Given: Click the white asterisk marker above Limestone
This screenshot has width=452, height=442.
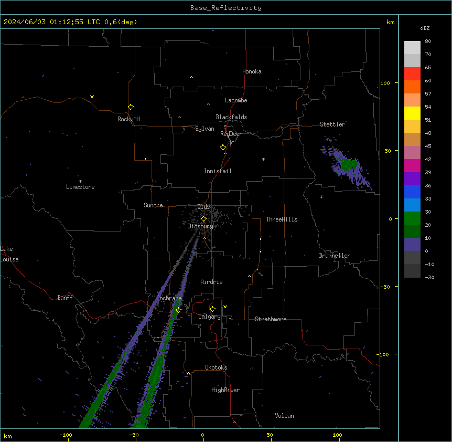Looking at the screenshot, I should [x=80, y=182].
